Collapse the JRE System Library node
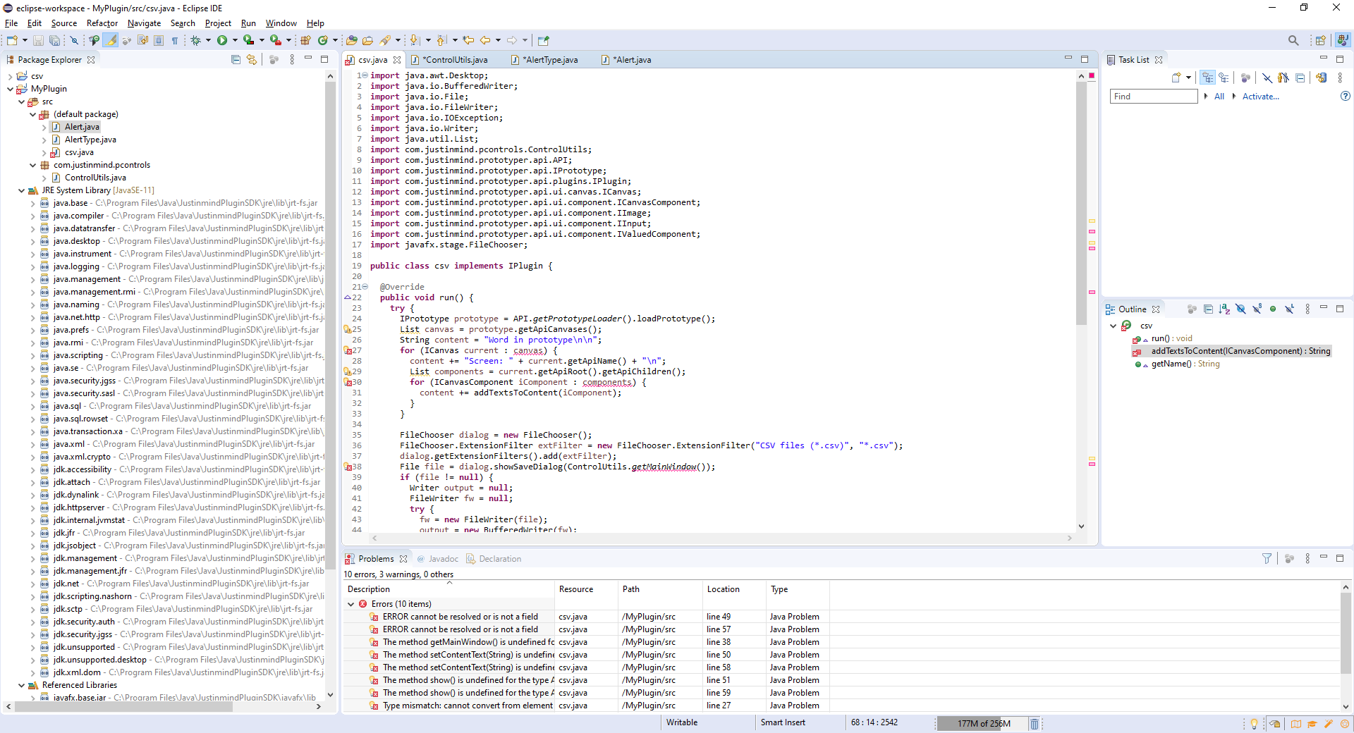Image resolution: width=1354 pixels, height=733 pixels. pos(21,190)
